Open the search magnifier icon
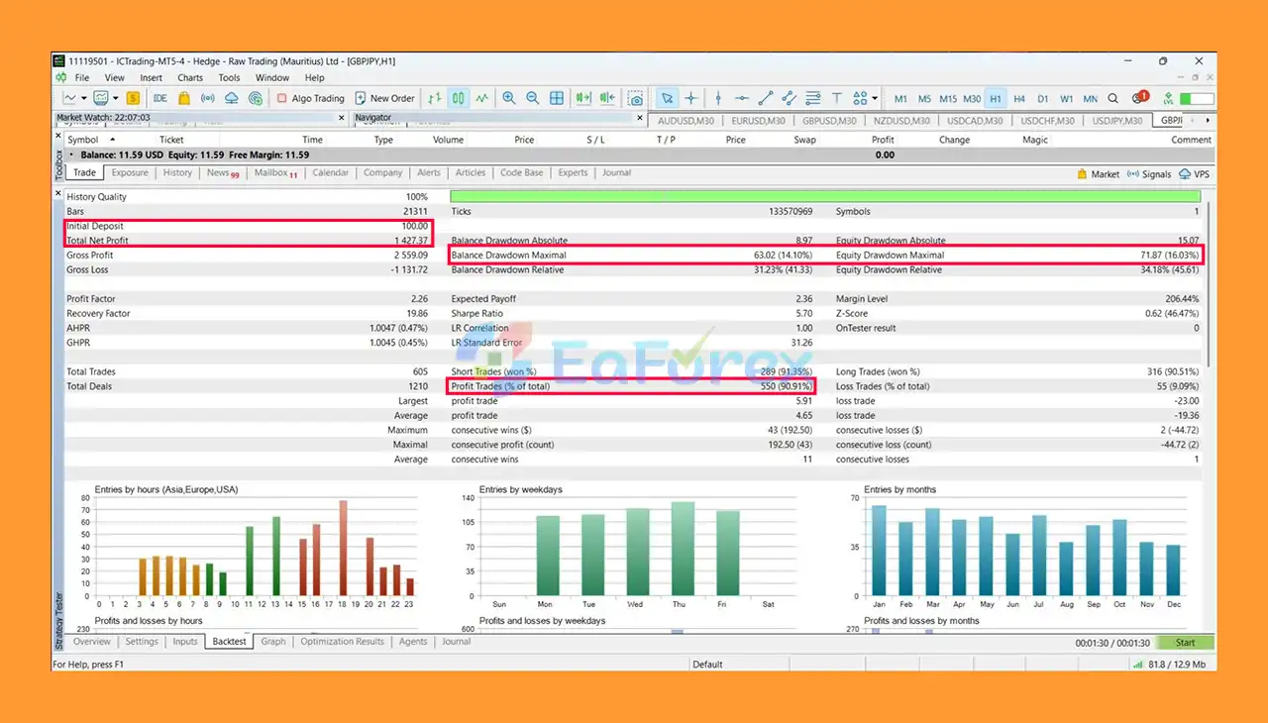 pyautogui.click(x=1112, y=98)
